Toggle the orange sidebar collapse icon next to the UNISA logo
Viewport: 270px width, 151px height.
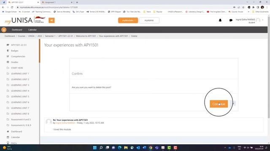(51, 21)
